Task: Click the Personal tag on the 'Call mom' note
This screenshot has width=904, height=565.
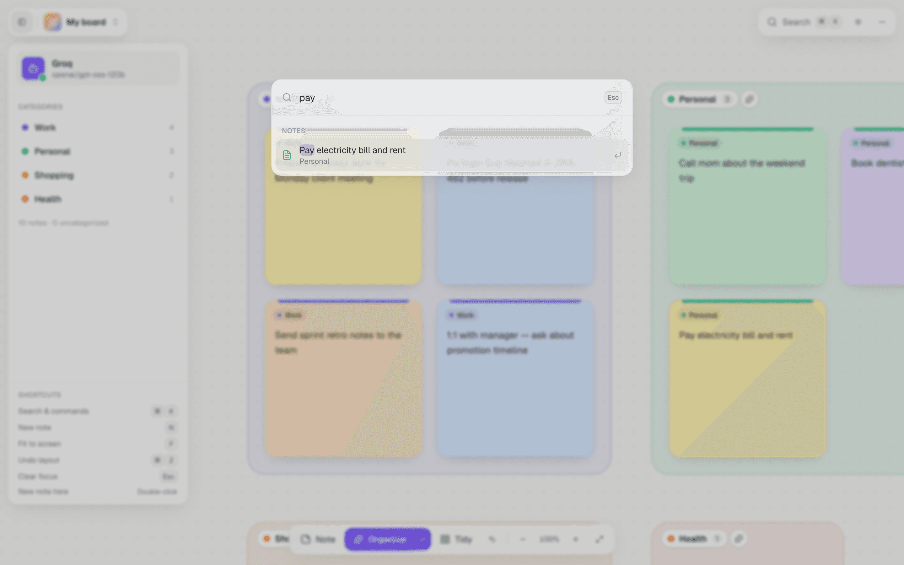Action: pos(699,143)
